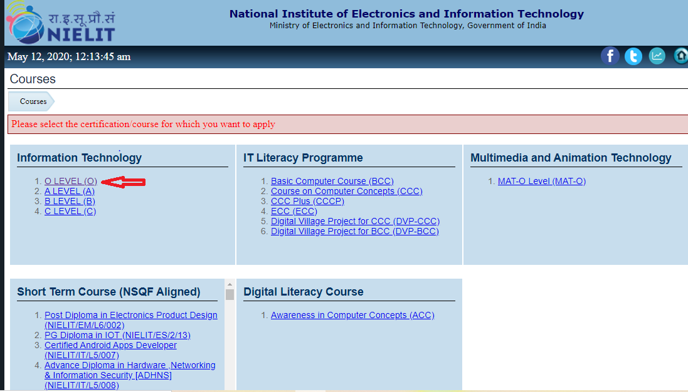This screenshot has height=392, width=688.
Task: Click the statistics chart icon
Action: [x=657, y=56]
